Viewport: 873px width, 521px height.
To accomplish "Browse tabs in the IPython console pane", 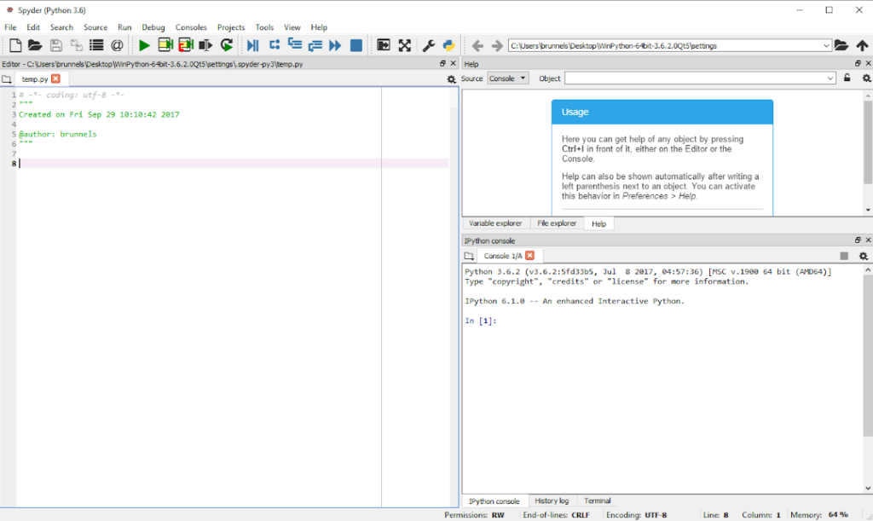I will point(469,256).
